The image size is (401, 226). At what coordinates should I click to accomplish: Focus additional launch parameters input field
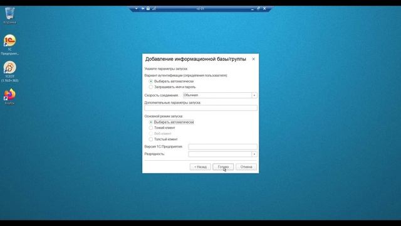200,108
